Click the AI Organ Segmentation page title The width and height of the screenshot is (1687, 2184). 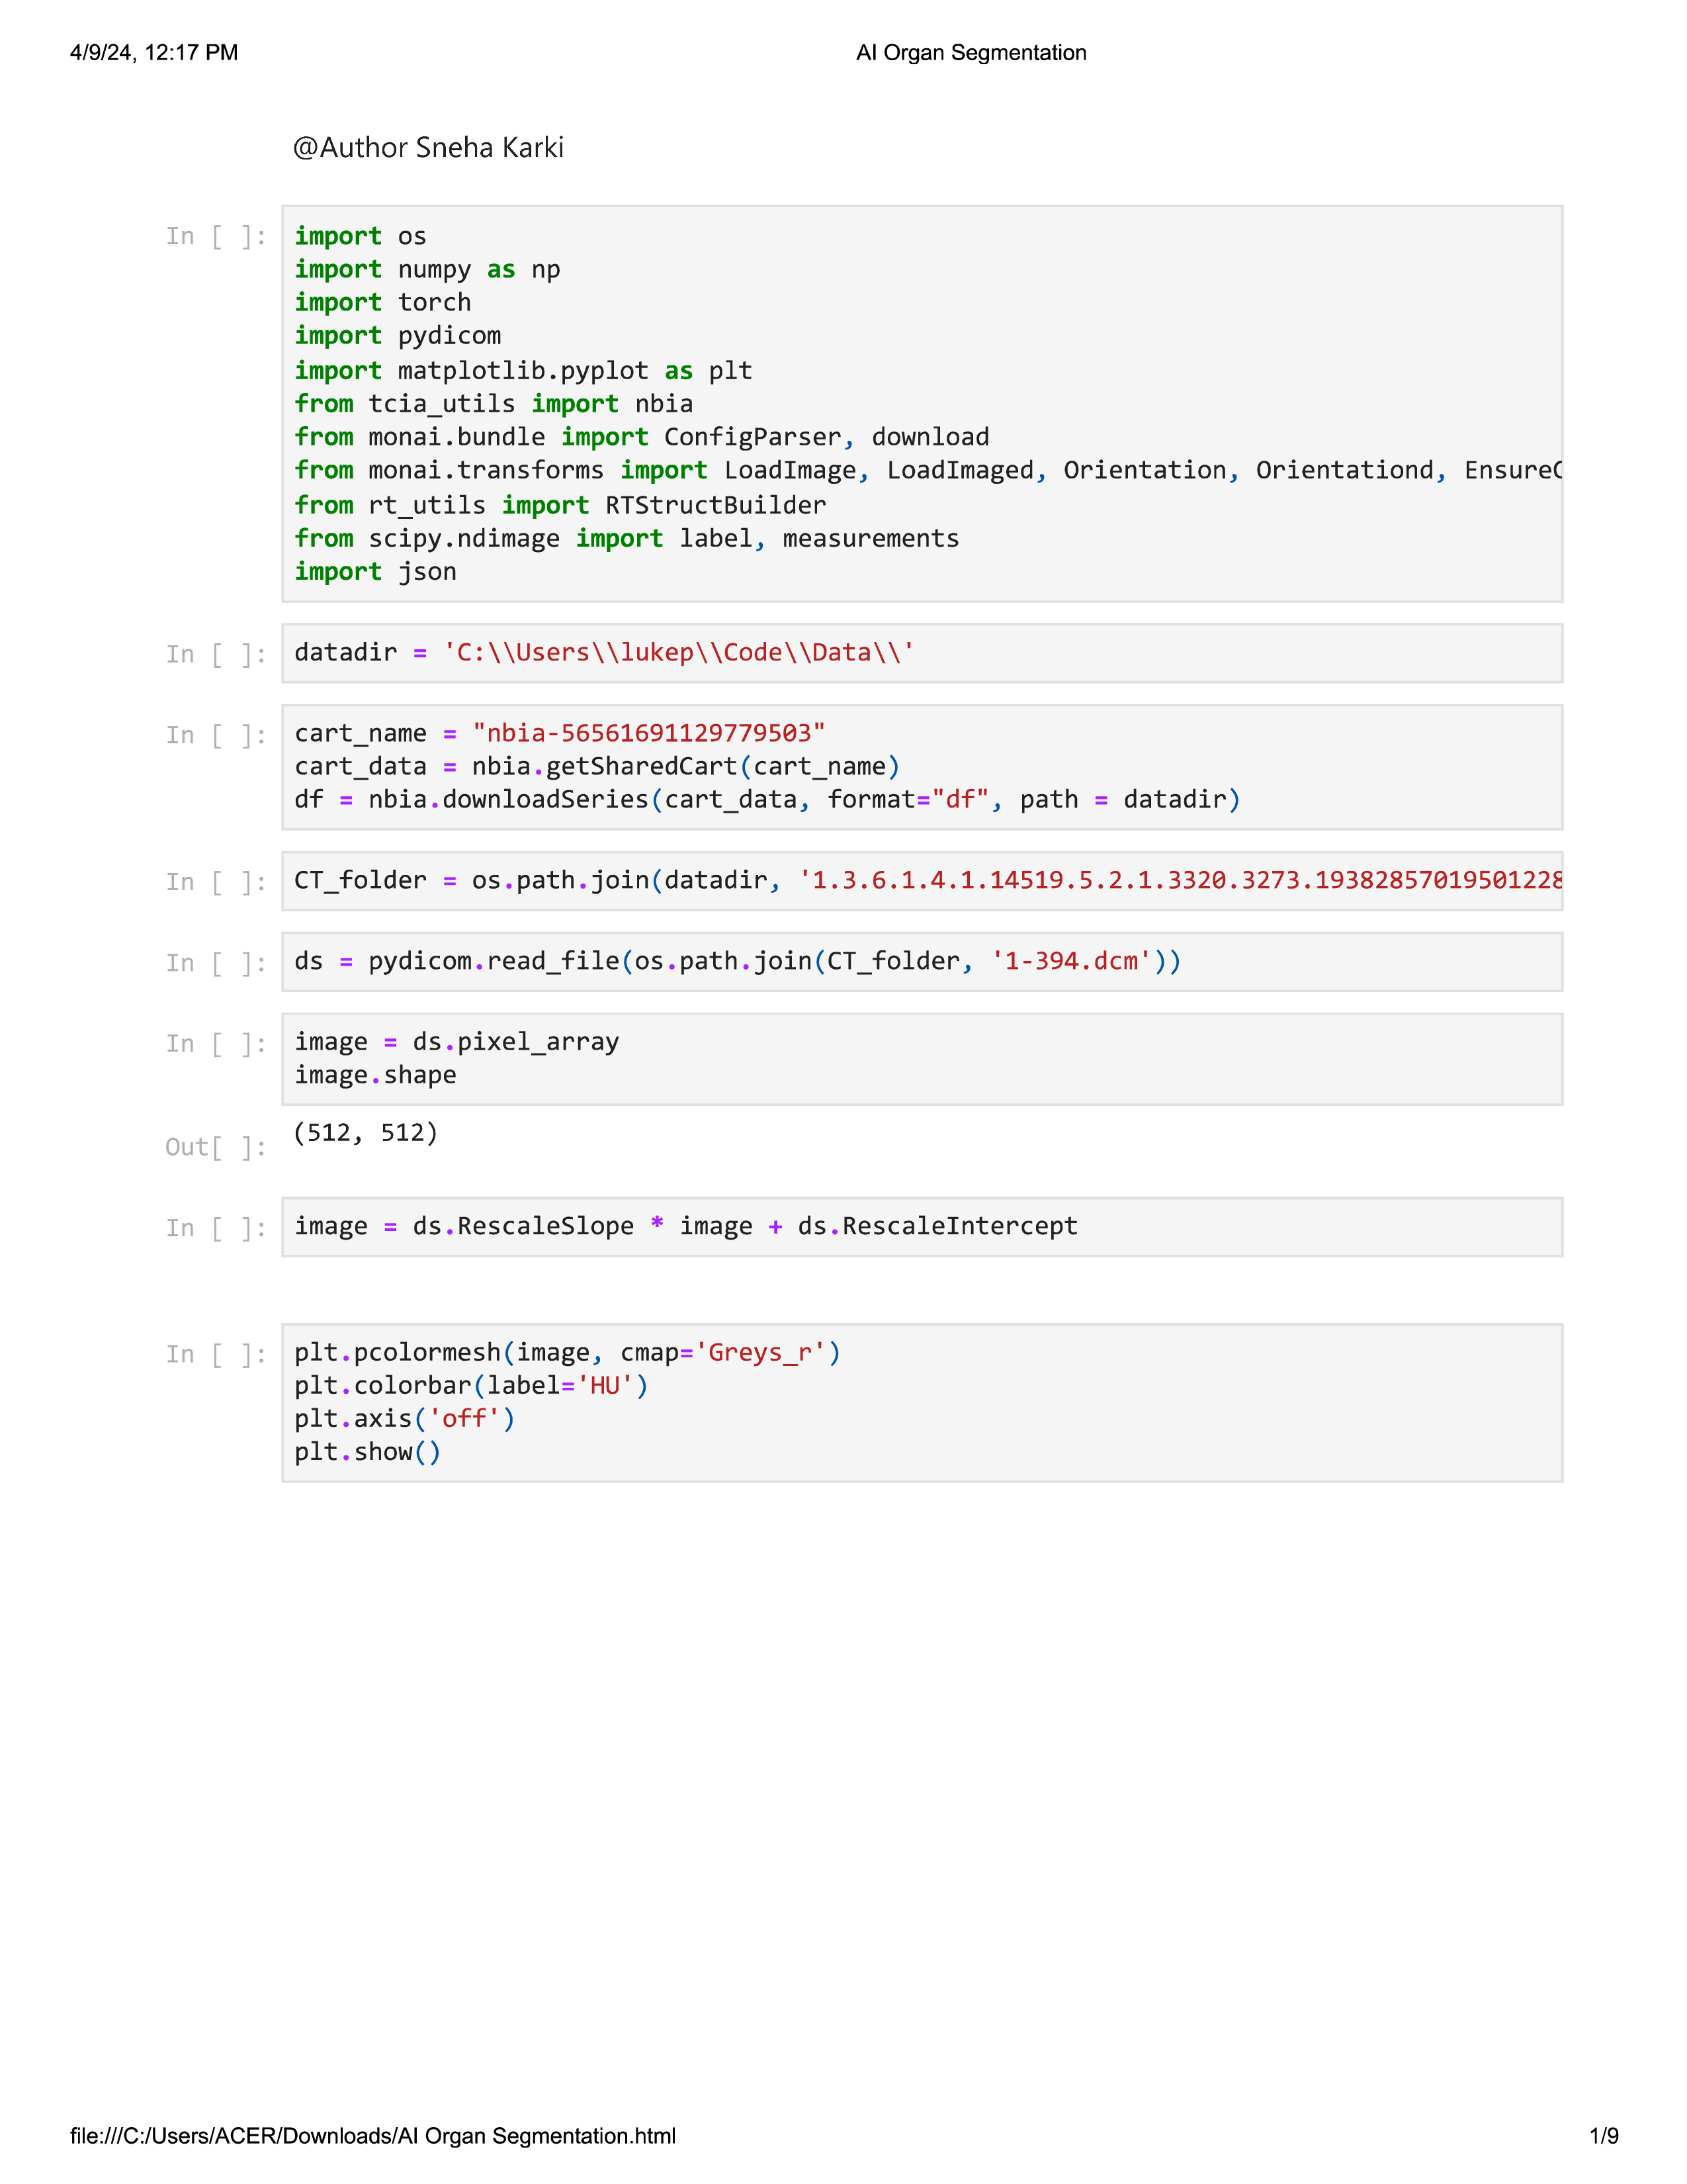971,53
